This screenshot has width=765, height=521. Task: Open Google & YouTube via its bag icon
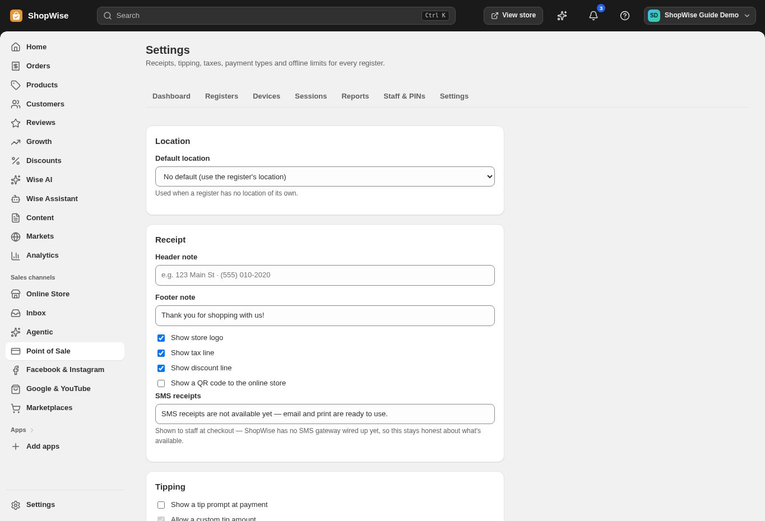(16, 389)
